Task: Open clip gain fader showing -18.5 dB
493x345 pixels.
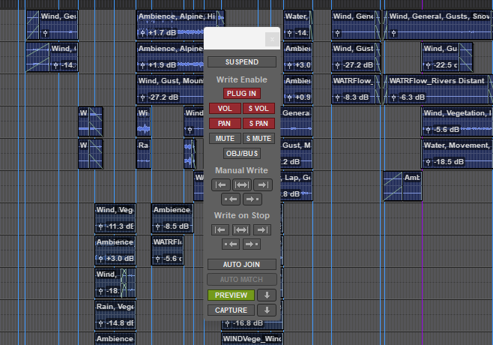Action: tap(428, 162)
